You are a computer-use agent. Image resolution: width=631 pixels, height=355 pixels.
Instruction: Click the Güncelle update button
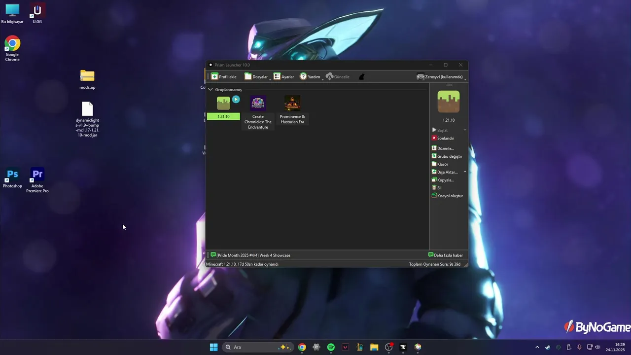[x=338, y=76]
